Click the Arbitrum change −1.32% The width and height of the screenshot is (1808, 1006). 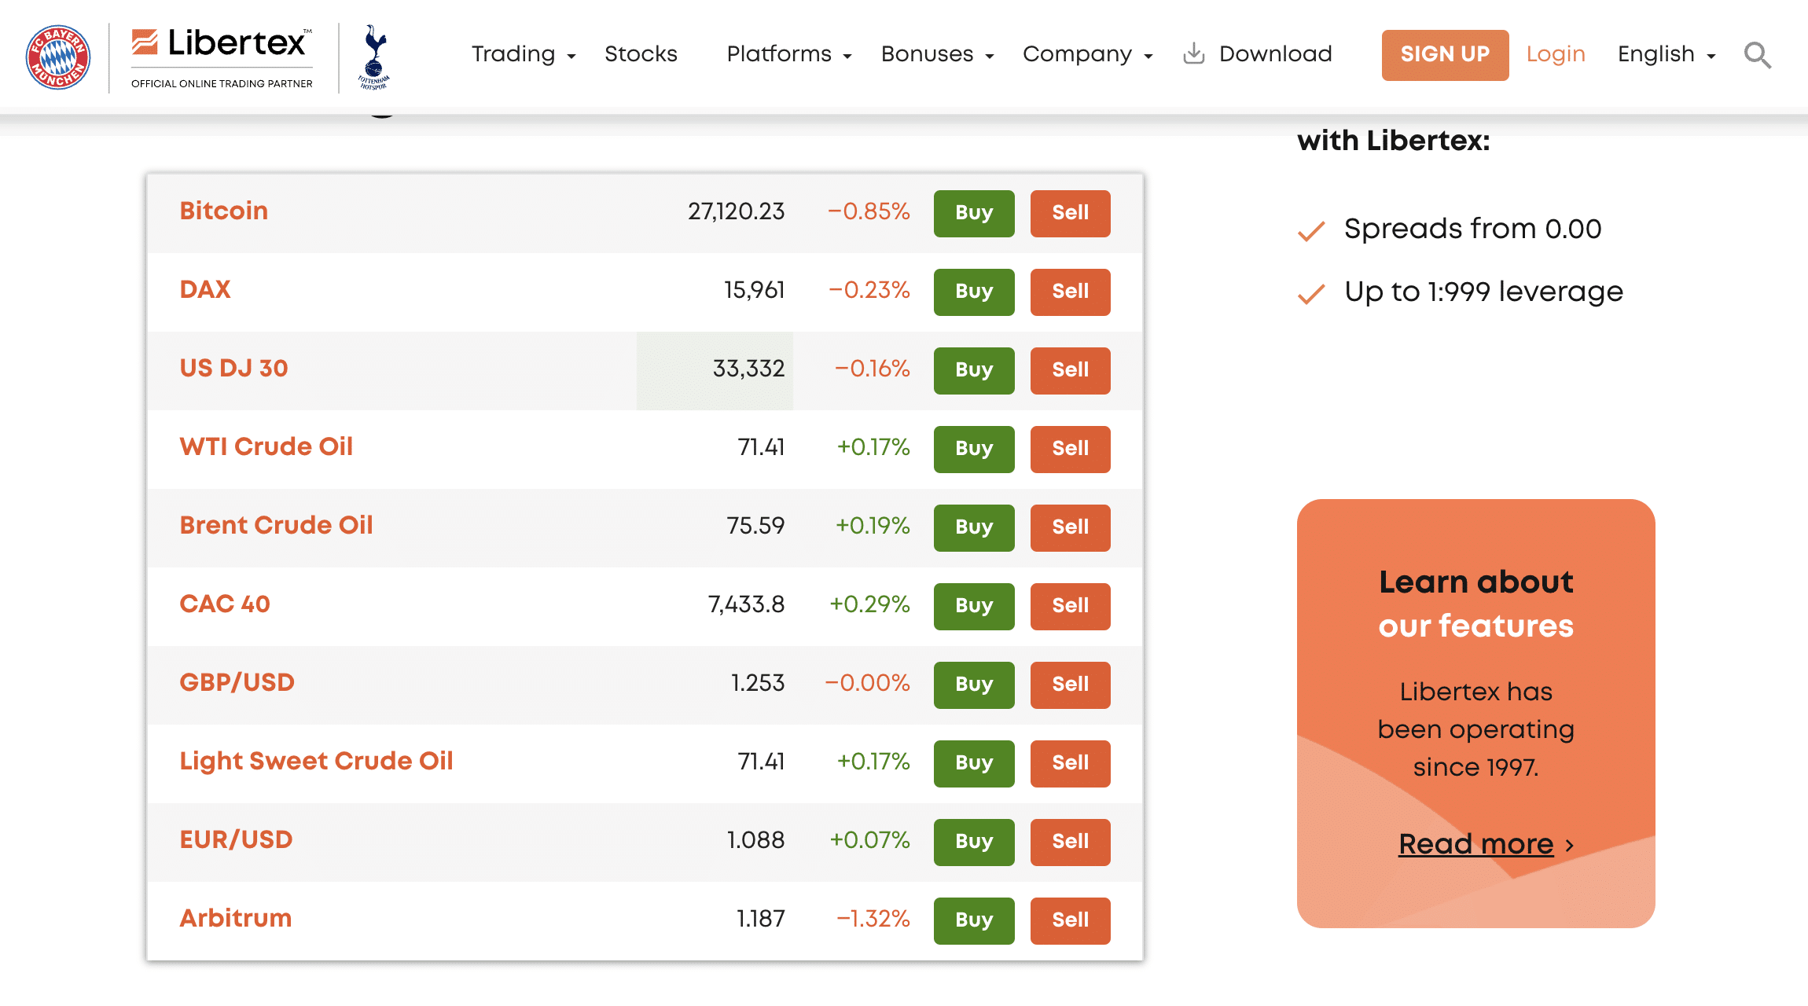click(873, 919)
